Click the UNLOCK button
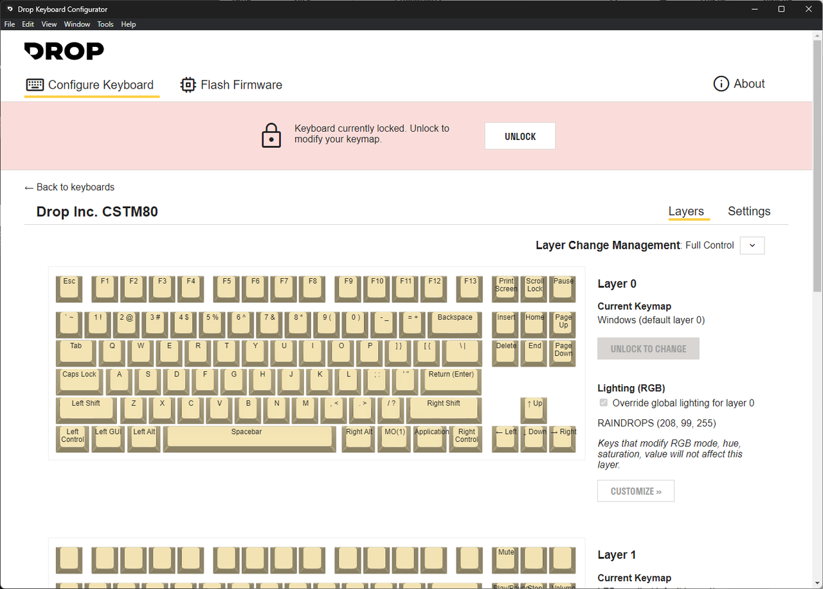The width and height of the screenshot is (823, 589). (x=520, y=136)
